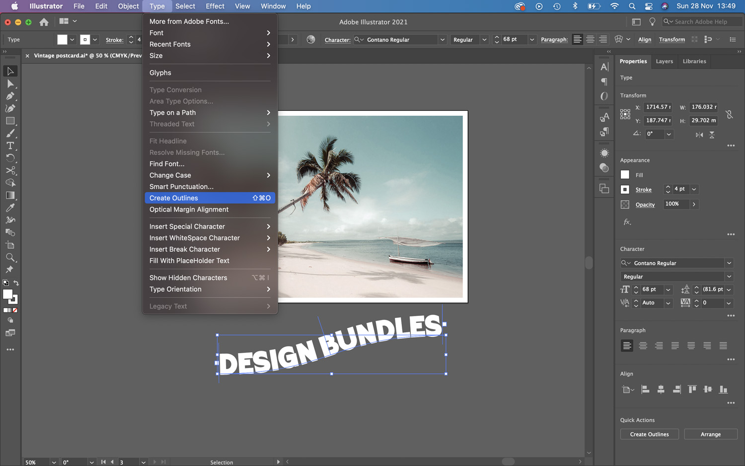Select the Paintbrush tool
This screenshot has width=745, height=466.
point(10,133)
